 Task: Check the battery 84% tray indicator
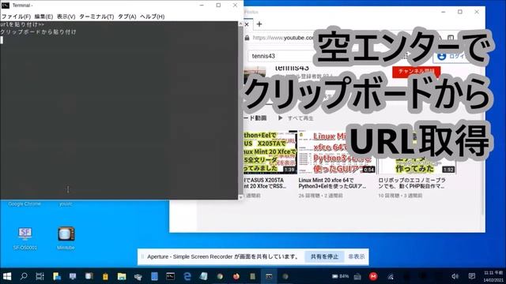(x=341, y=276)
